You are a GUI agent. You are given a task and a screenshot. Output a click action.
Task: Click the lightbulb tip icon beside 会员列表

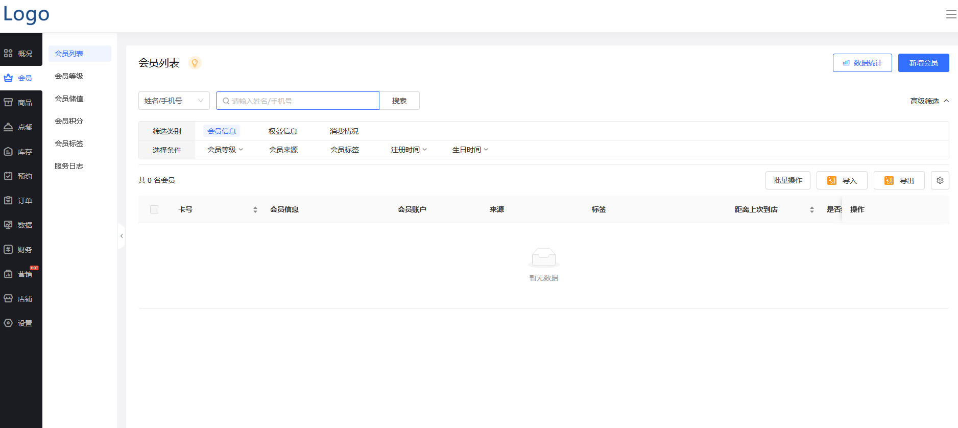195,63
